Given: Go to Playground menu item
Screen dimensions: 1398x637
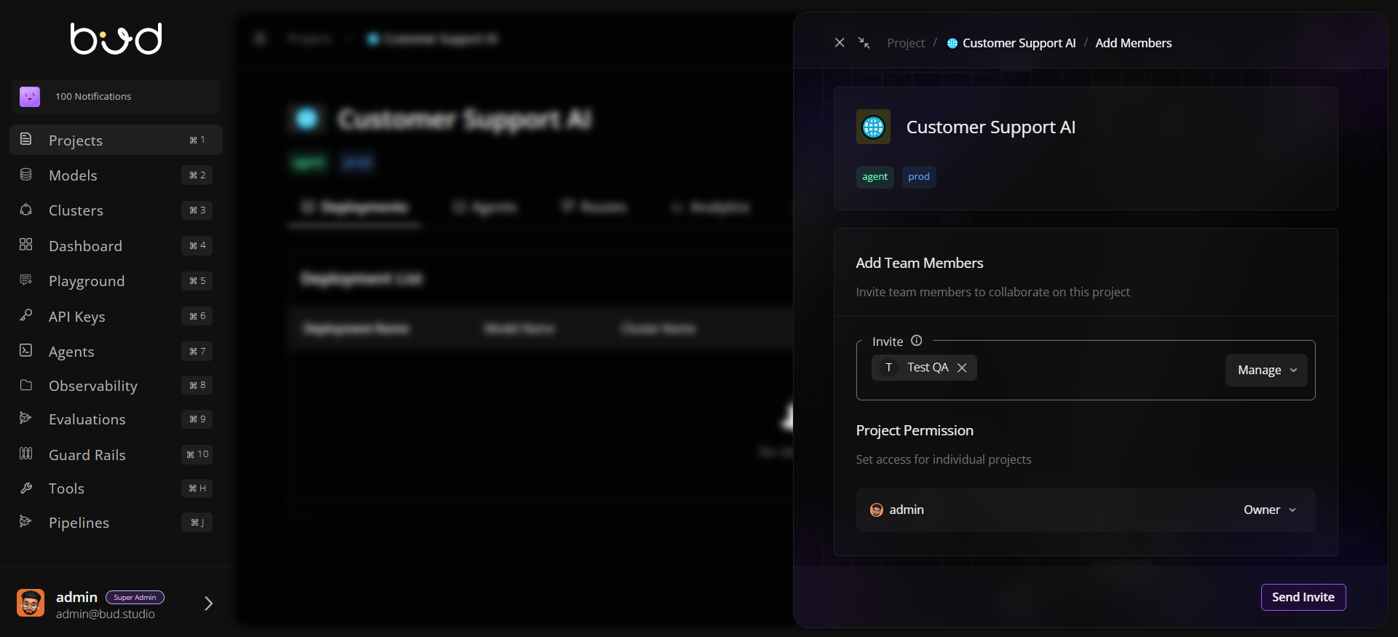Looking at the screenshot, I should [x=116, y=280].
